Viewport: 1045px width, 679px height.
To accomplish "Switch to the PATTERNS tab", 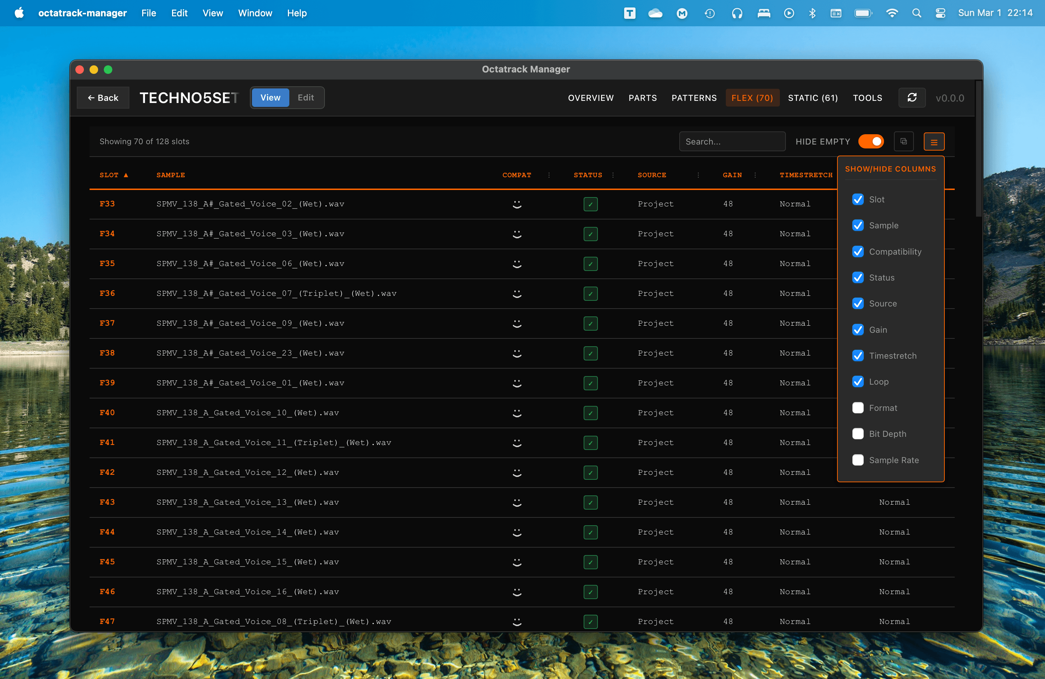I will 694,98.
